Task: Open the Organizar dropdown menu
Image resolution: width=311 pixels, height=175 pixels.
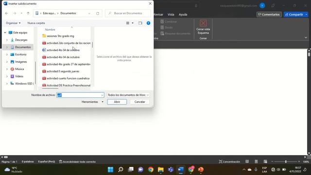Action: click(x=13, y=23)
